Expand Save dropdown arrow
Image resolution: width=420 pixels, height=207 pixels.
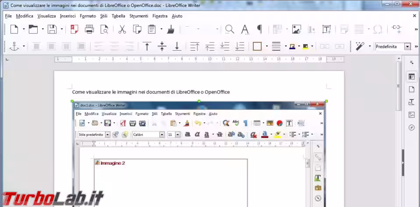(x=62, y=29)
